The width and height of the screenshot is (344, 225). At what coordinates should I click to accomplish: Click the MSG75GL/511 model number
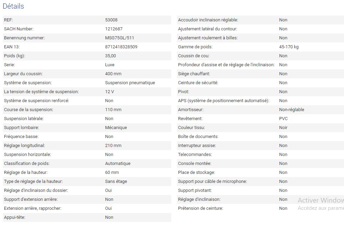point(120,38)
